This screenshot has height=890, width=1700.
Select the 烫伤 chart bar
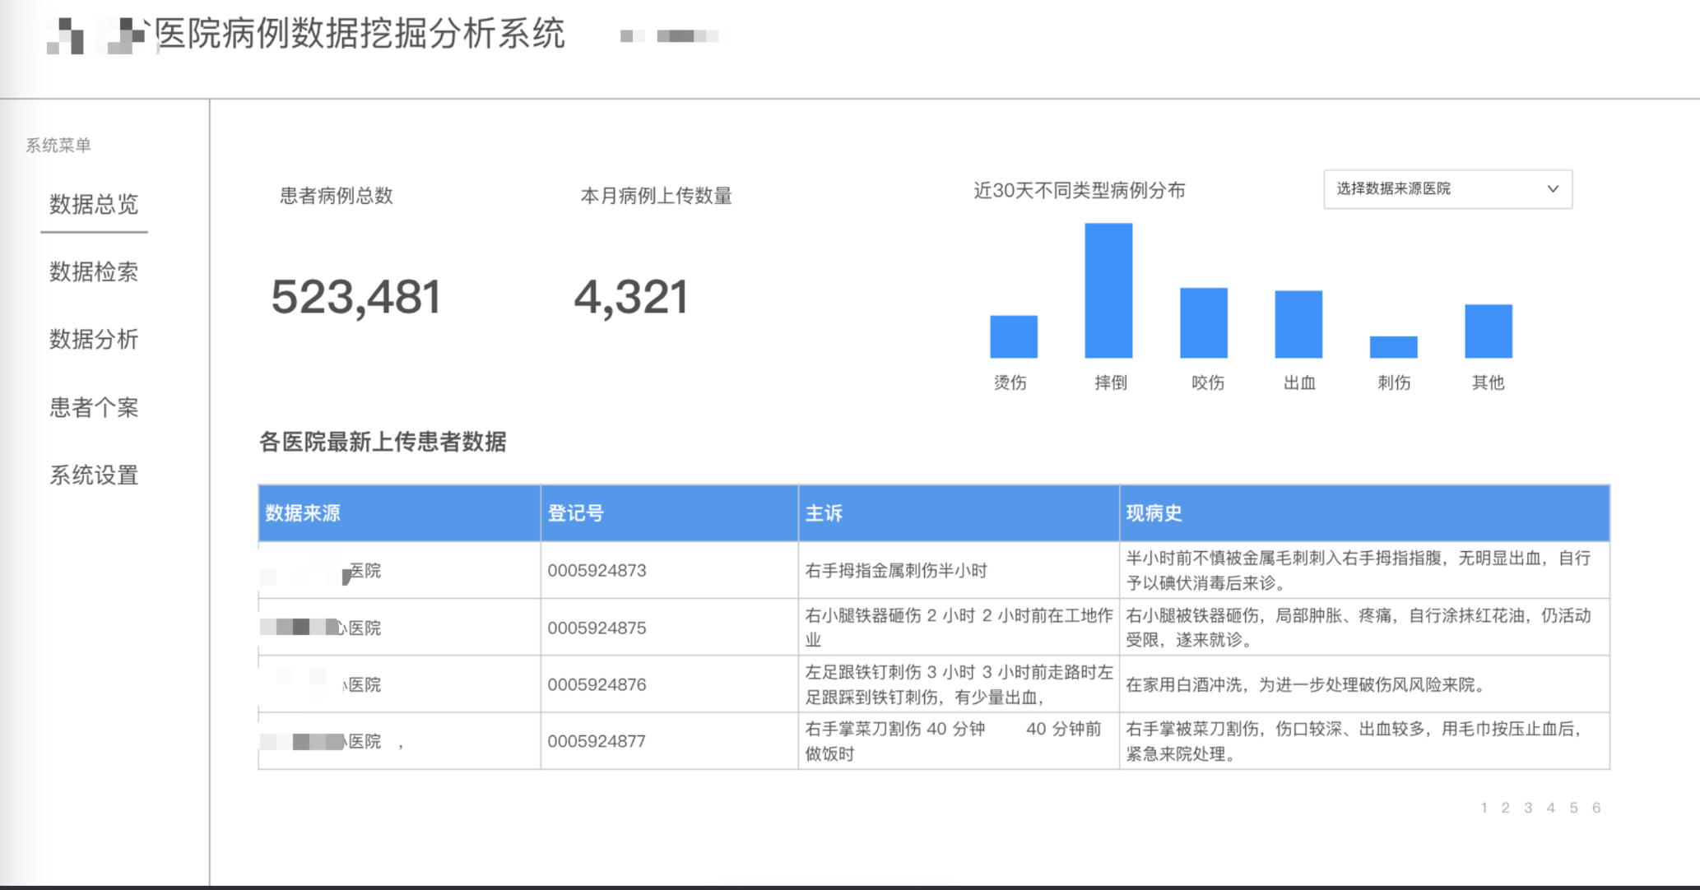tap(1013, 336)
